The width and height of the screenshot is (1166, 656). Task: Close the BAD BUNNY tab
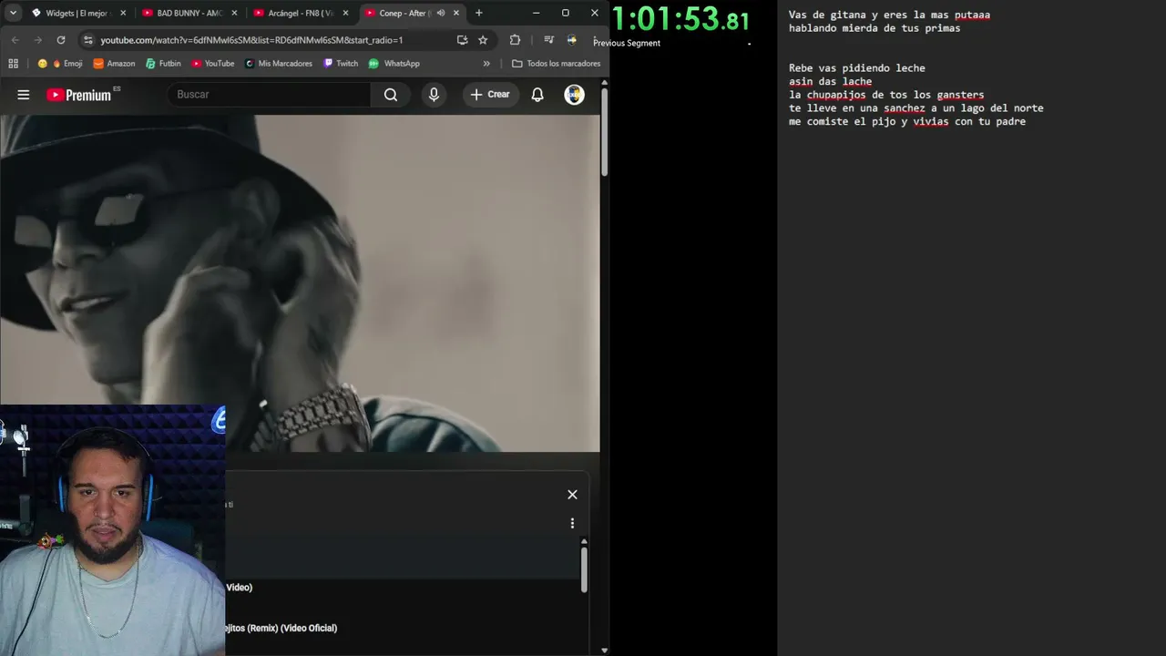click(x=234, y=13)
